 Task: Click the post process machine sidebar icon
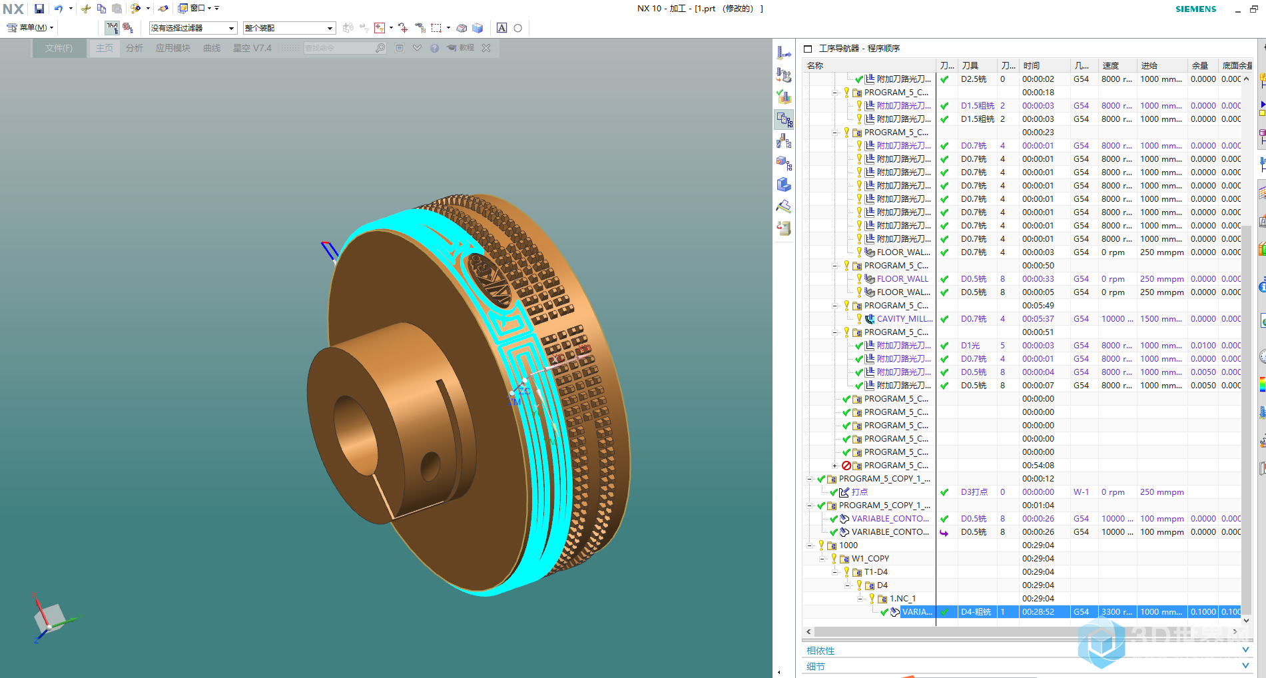point(785,228)
